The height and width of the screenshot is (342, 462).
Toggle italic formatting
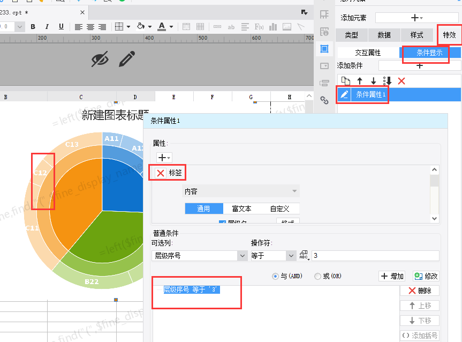[x=47, y=27]
